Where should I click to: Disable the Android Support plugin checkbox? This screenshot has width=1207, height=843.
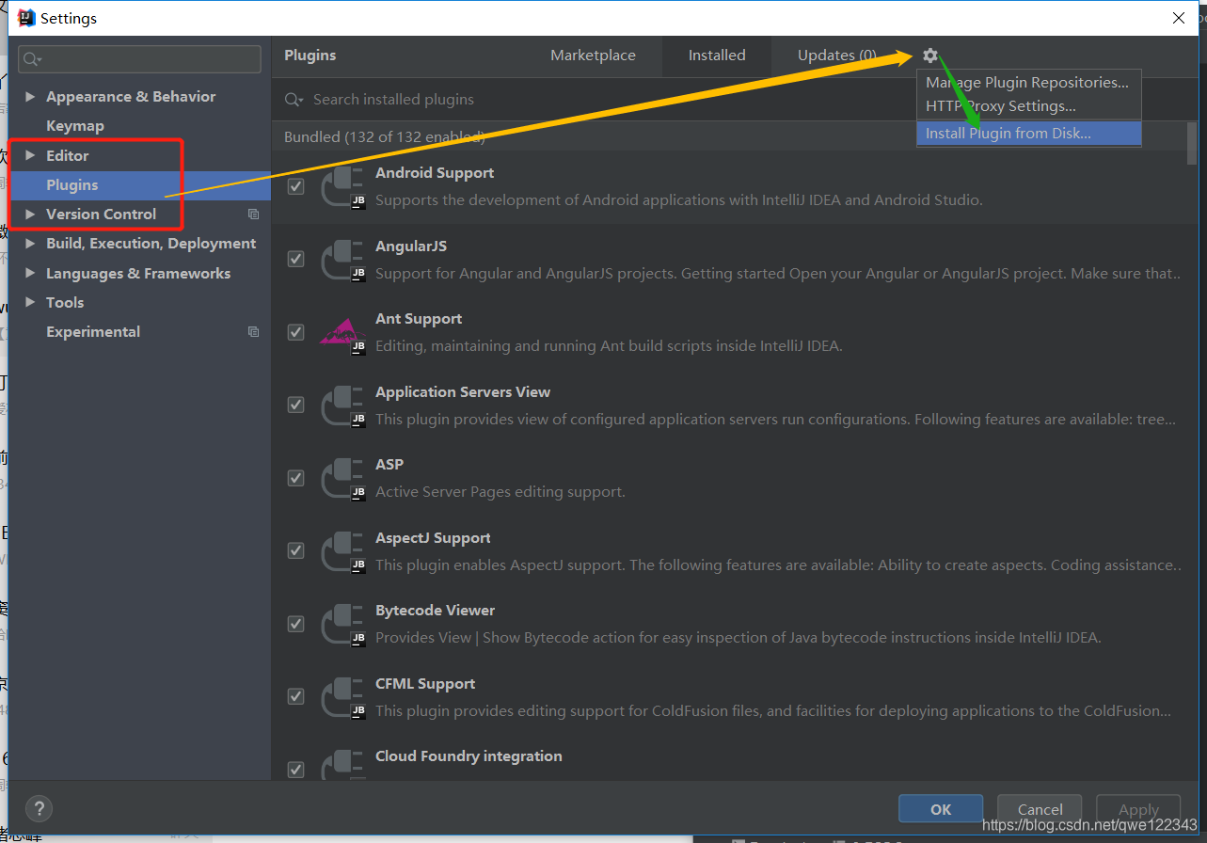tap(296, 186)
